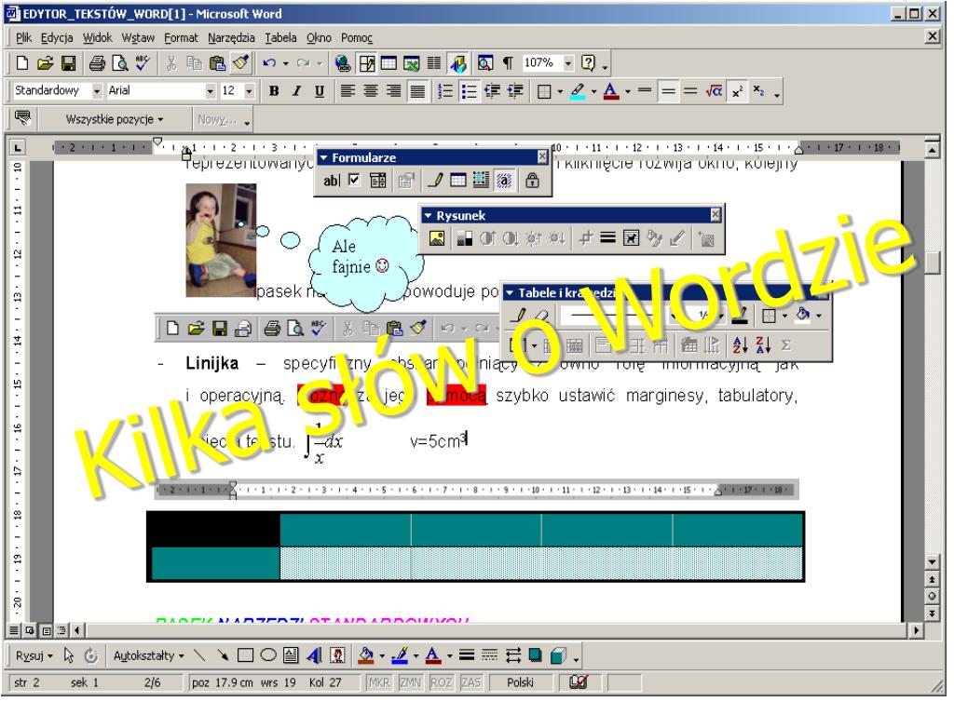Pick the arrow drawing tool
The height and width of the screenshot is (715, 954).
(x=223, y=655)
